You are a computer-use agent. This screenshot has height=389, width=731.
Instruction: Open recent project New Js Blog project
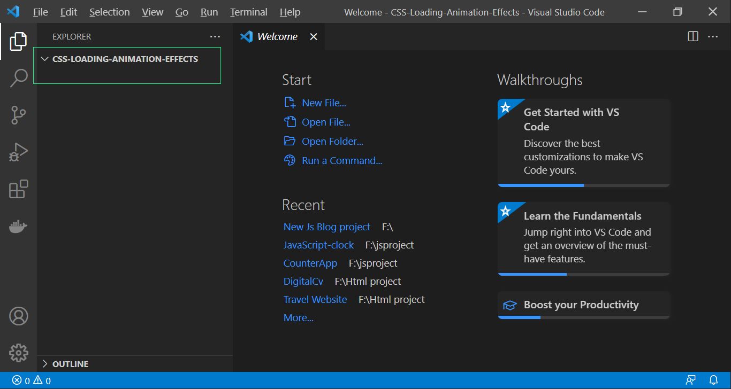tap(327, 227)
